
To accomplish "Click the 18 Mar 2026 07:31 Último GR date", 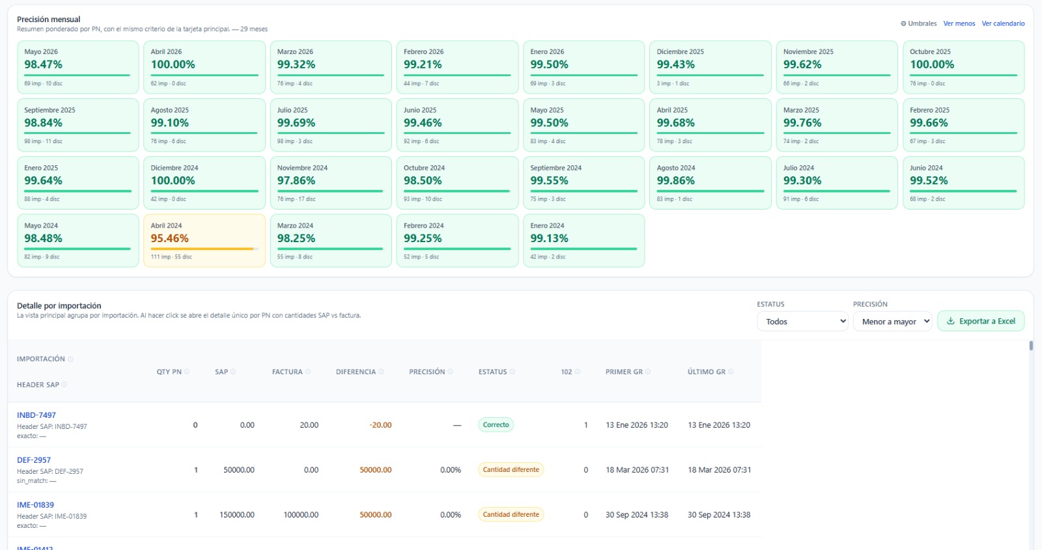I will click(720, 470).
